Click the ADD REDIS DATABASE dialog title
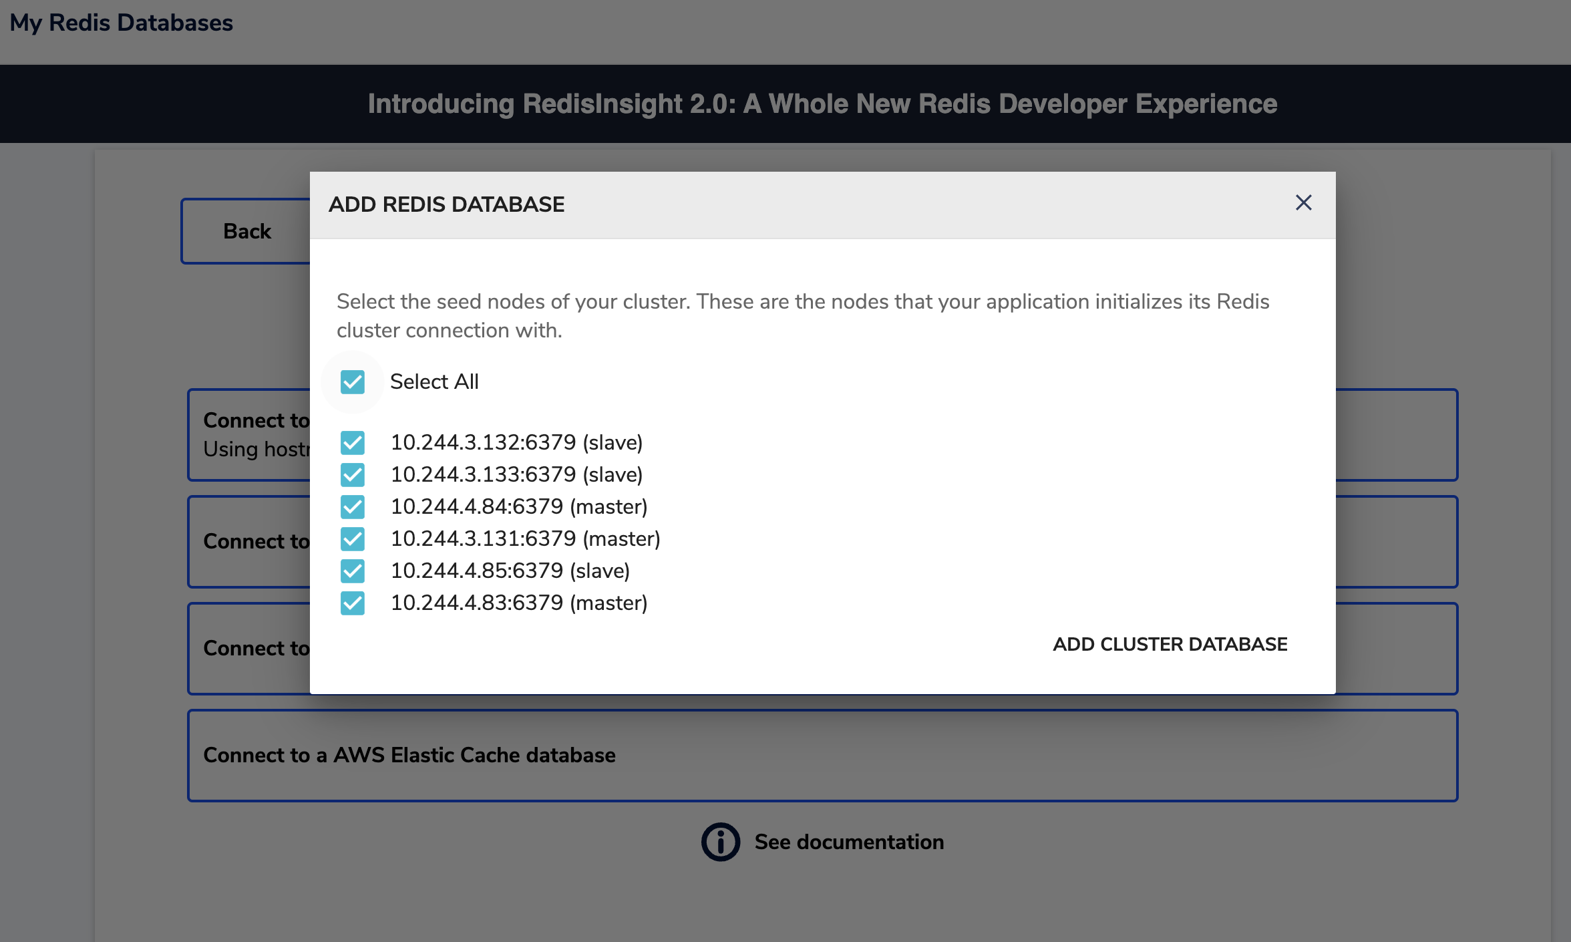 click(x=446, y=204)
